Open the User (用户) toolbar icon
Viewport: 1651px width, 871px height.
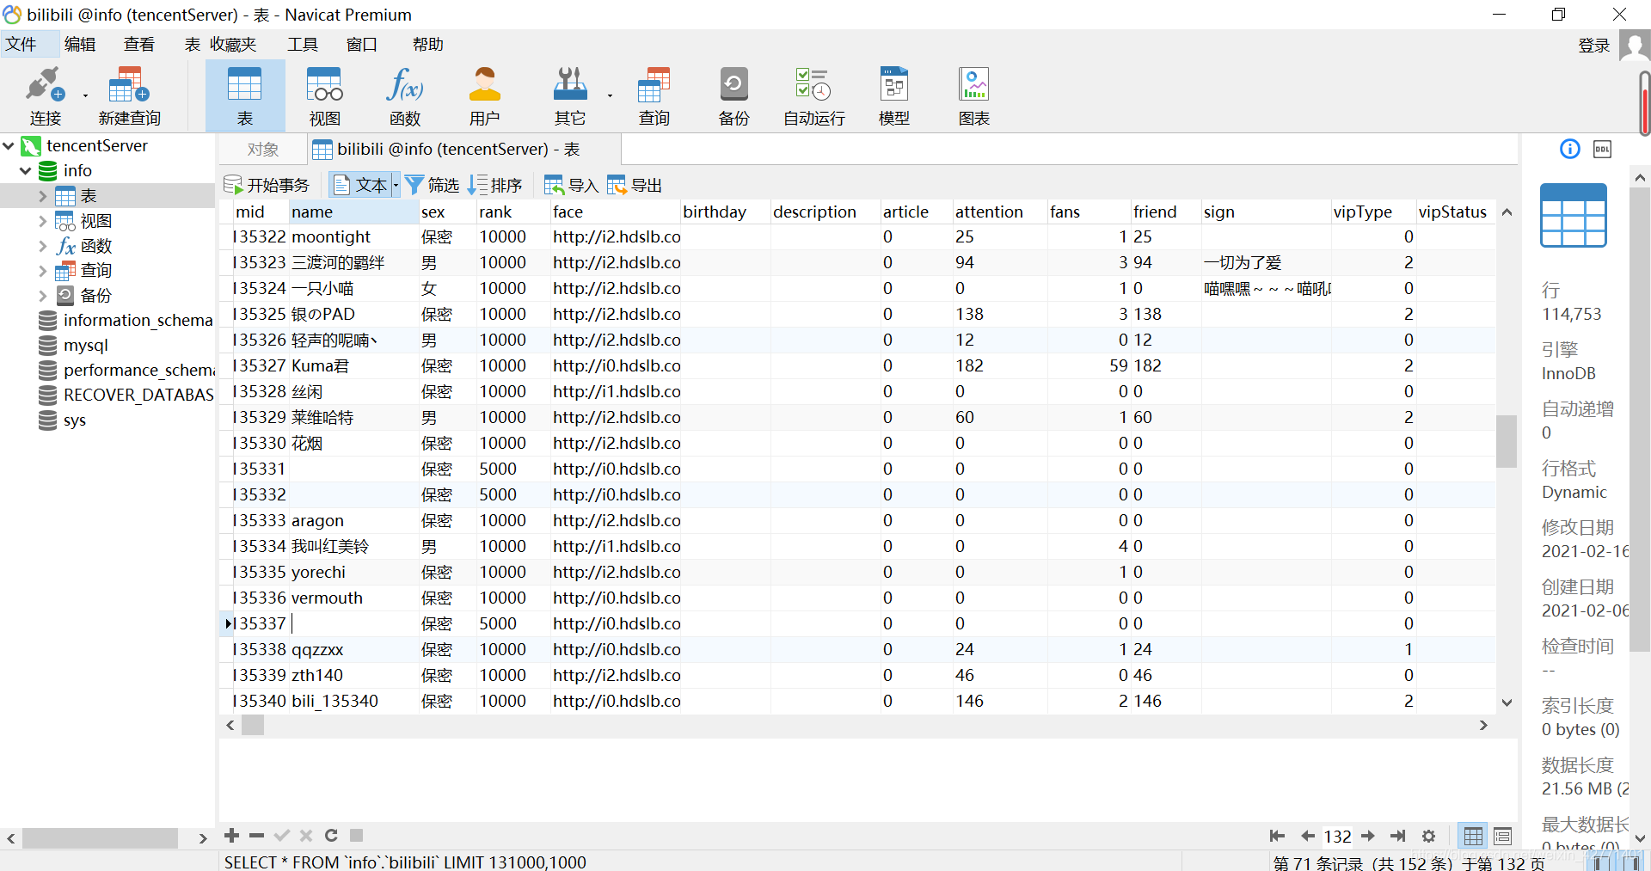(484, 95)
